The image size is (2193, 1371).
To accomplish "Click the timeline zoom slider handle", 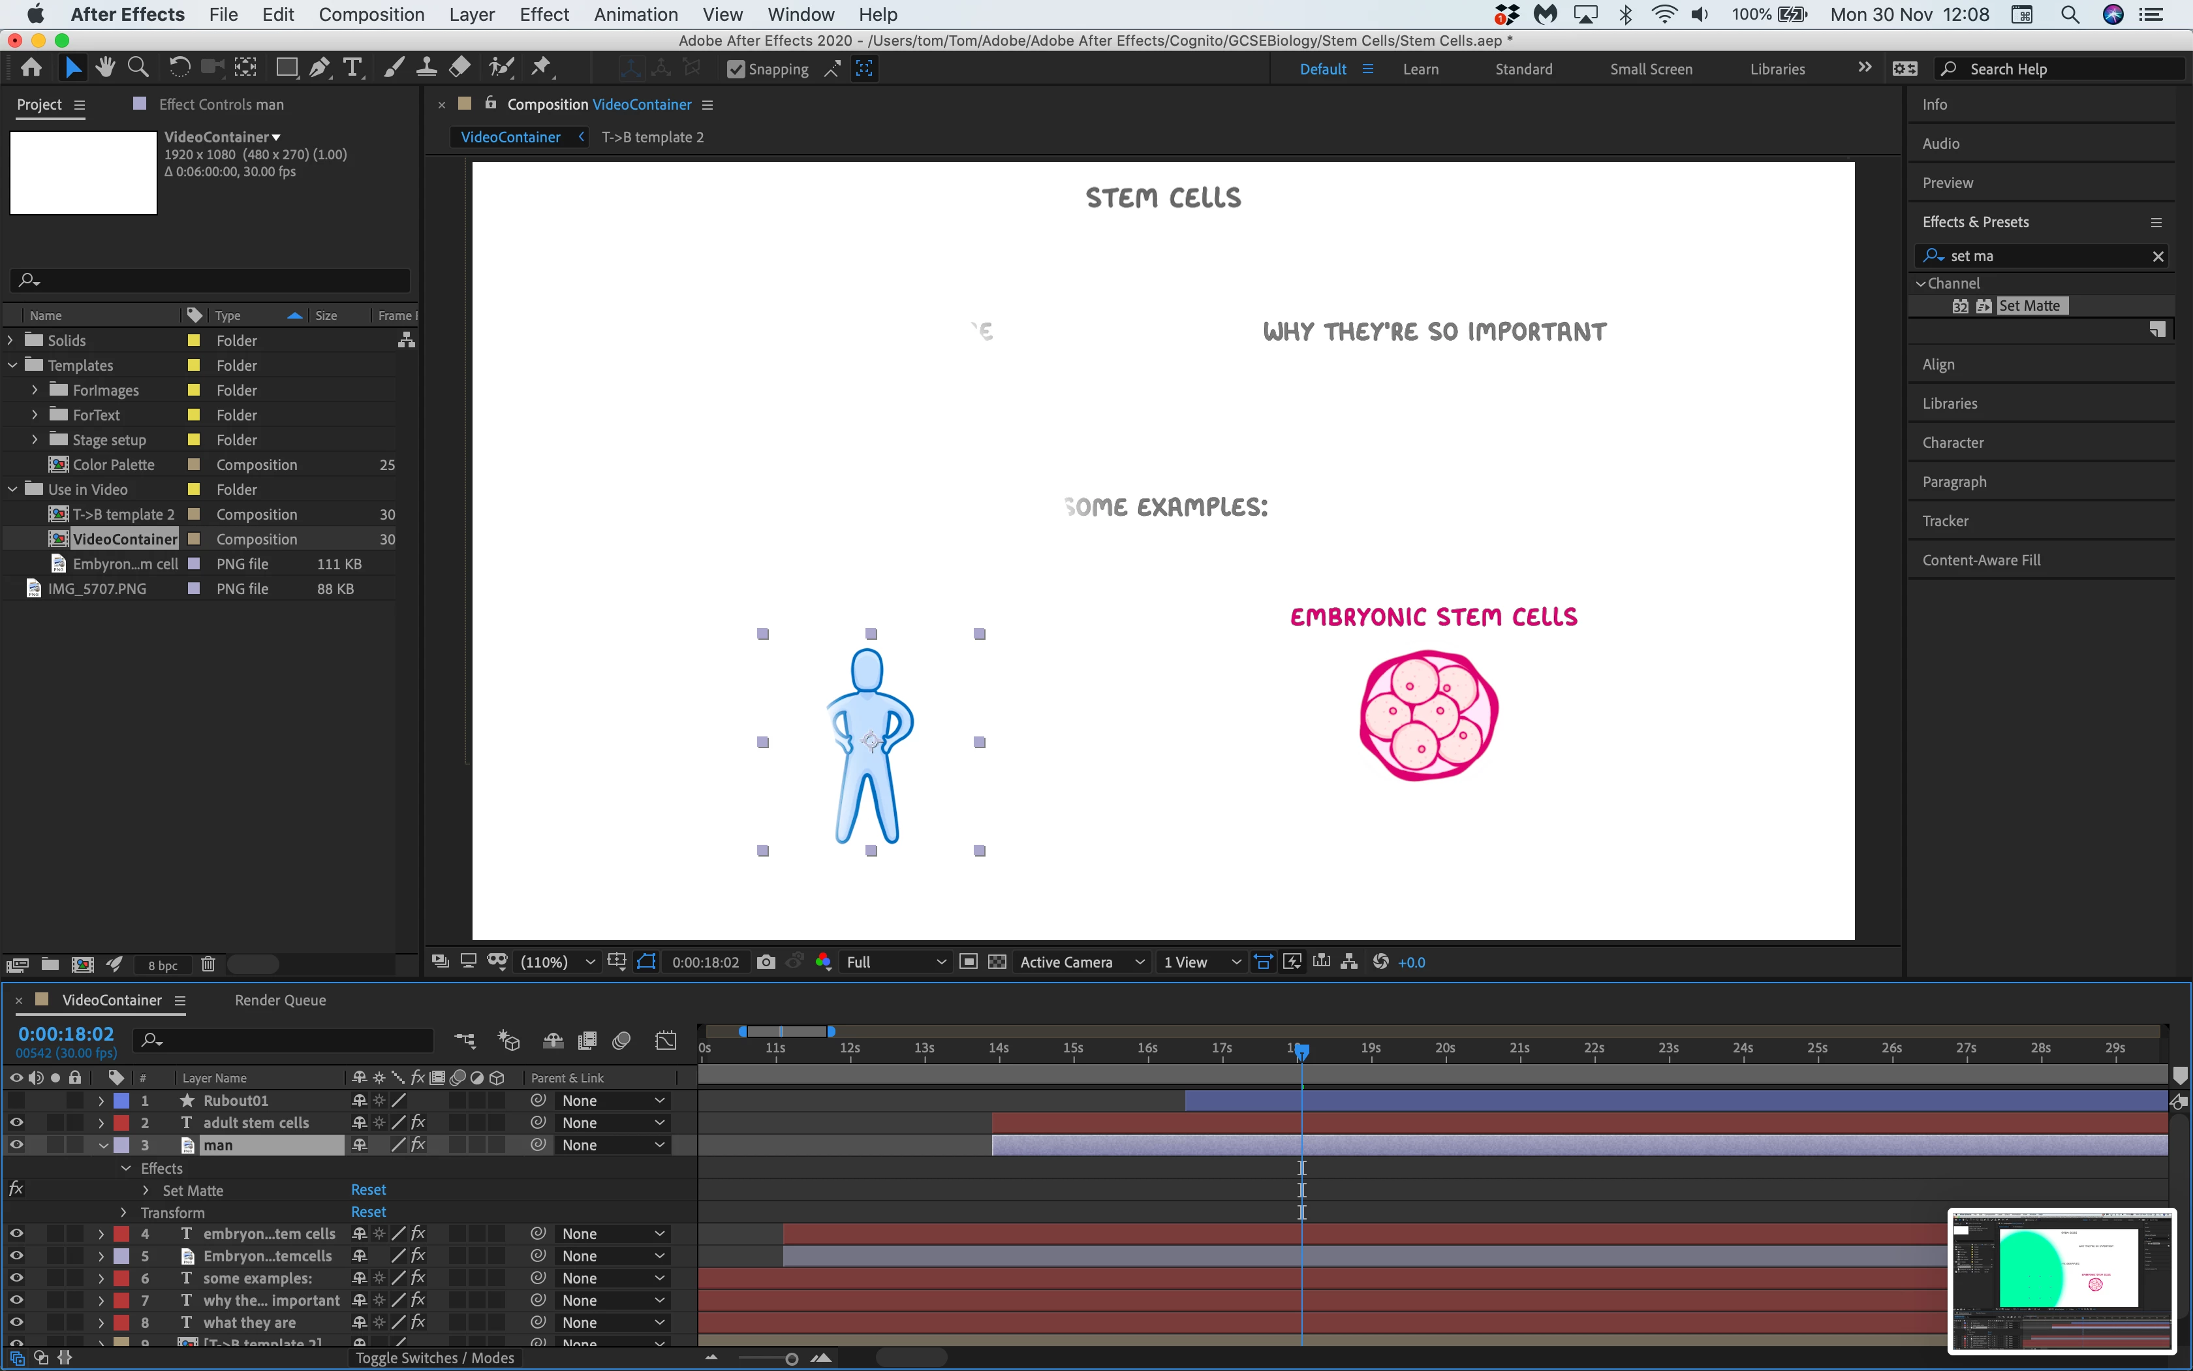I will coord(791,1359).
